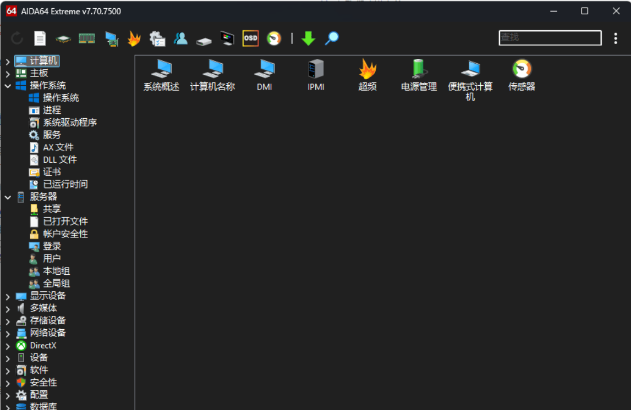Open the report page icon in the toolbar

40,38
